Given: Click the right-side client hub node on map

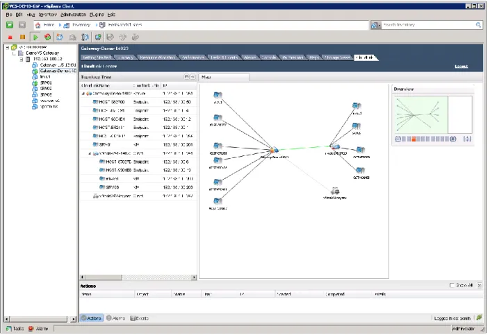Looking at the screenshot, I should point(335,147).
